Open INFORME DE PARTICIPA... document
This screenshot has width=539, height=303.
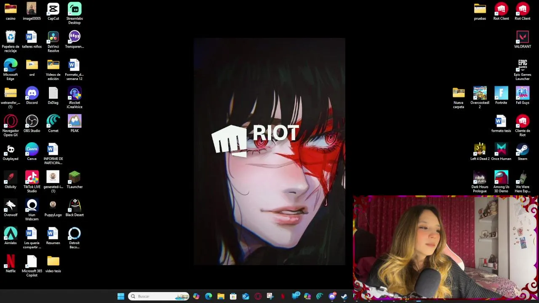[x=53, y=154]
